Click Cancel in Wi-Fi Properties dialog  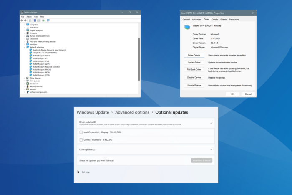(x=248, y=94)
